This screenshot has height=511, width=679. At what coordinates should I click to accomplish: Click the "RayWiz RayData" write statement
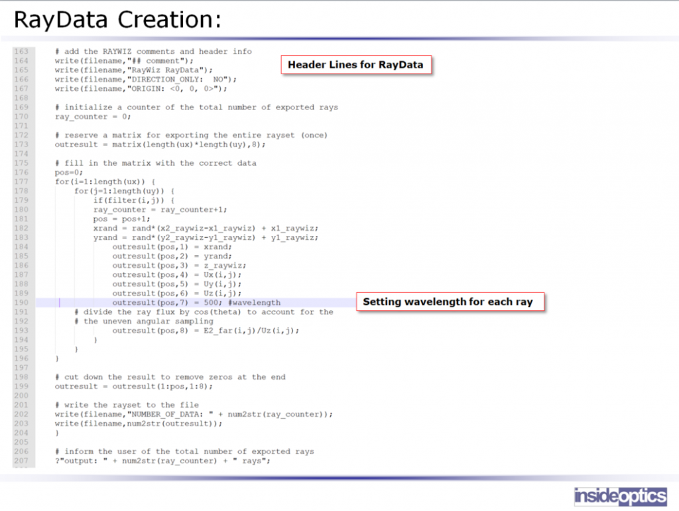coord(133,70)
